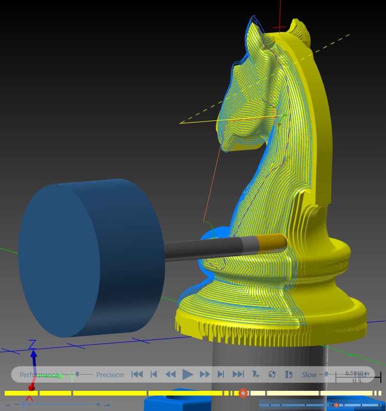The height and width of the screenshot is (411, 386).
Task: Click the red playhead marker on the timeline
Action: coord(243,393)
